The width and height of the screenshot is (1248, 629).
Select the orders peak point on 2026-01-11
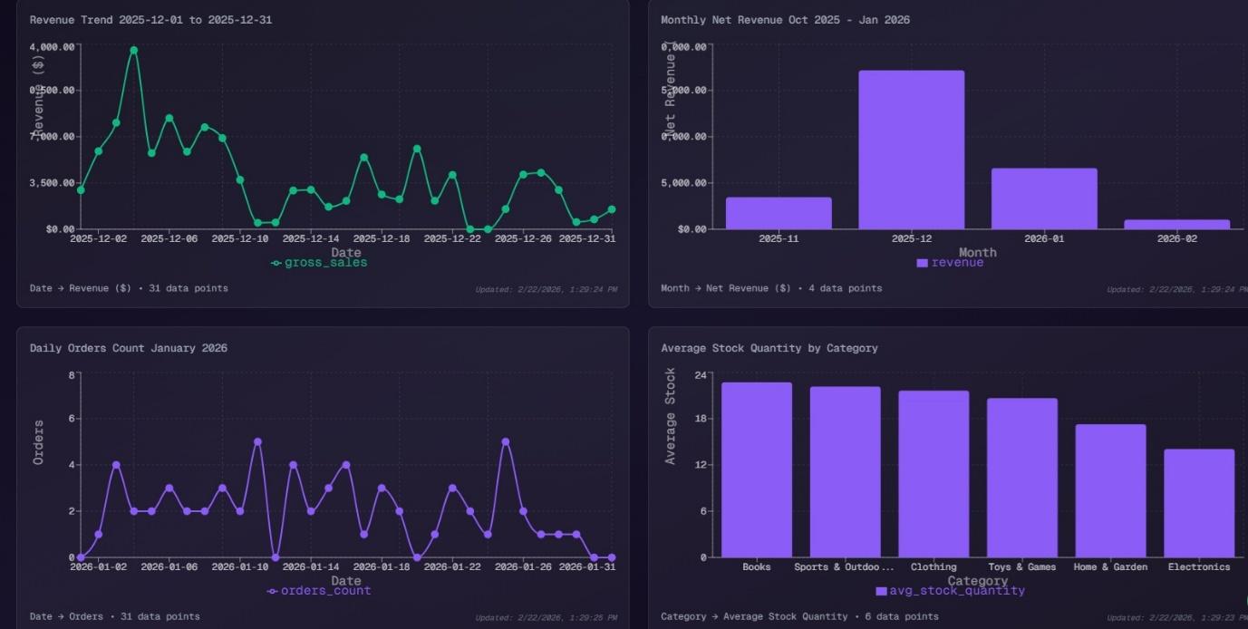pos(256,440)
